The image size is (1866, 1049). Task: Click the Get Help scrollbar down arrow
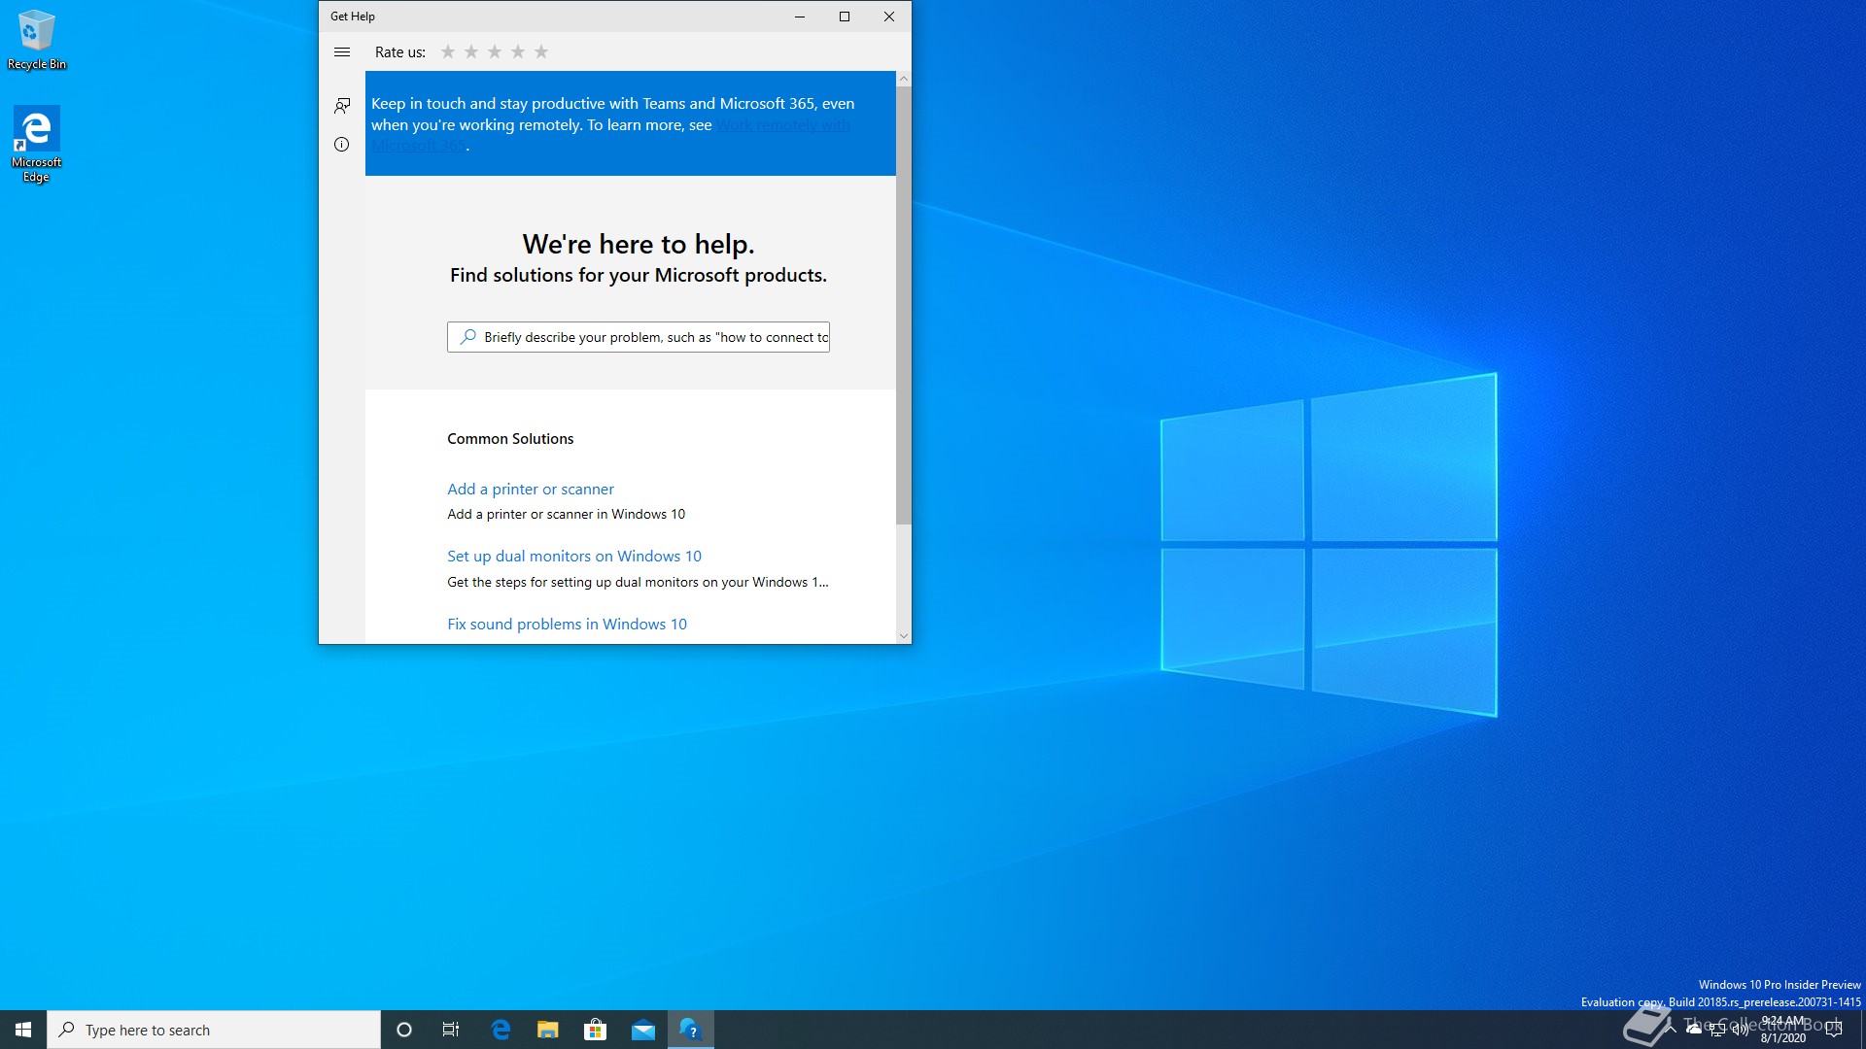[x=904, y=636]
